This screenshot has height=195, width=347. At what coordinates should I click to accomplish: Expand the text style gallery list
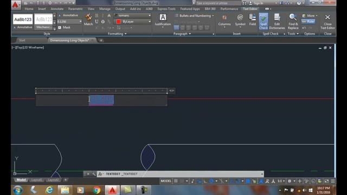(54, 29)
